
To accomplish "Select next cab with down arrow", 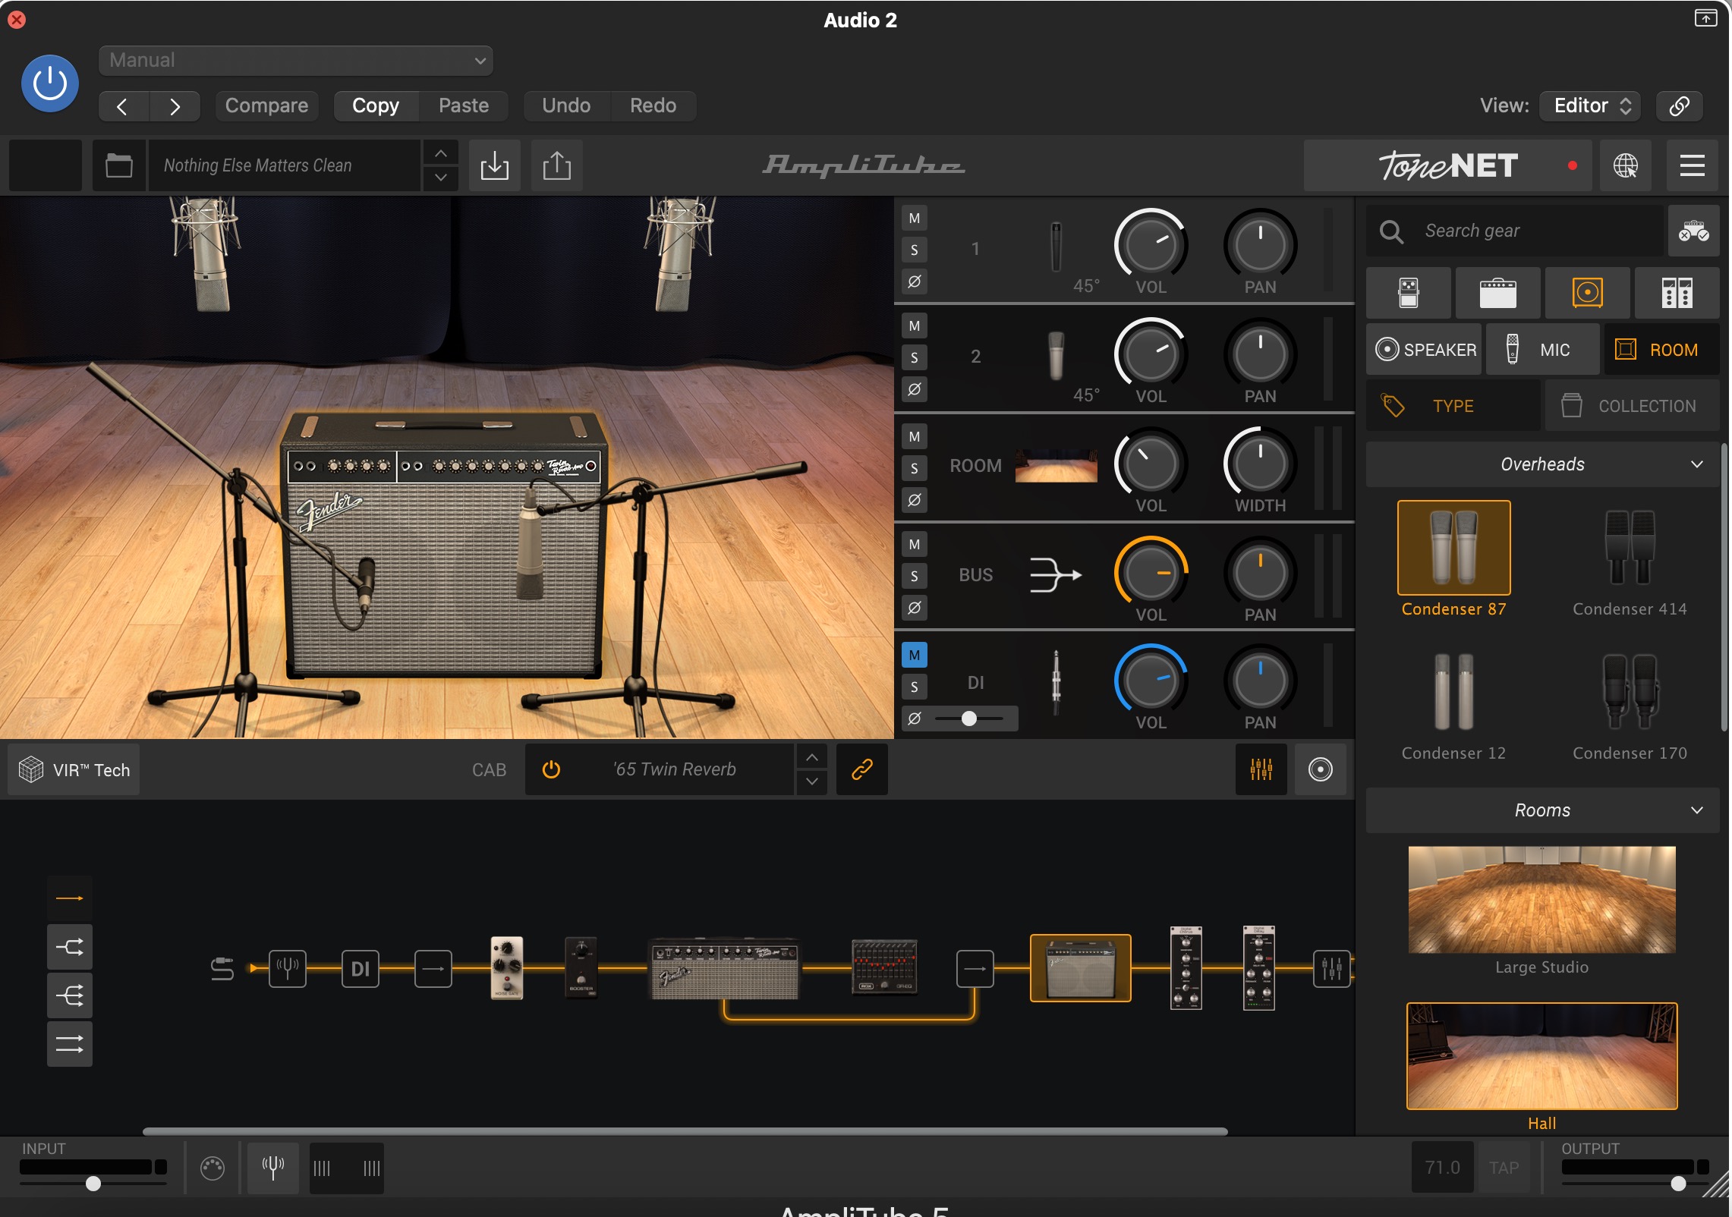I will click(812, 781).
